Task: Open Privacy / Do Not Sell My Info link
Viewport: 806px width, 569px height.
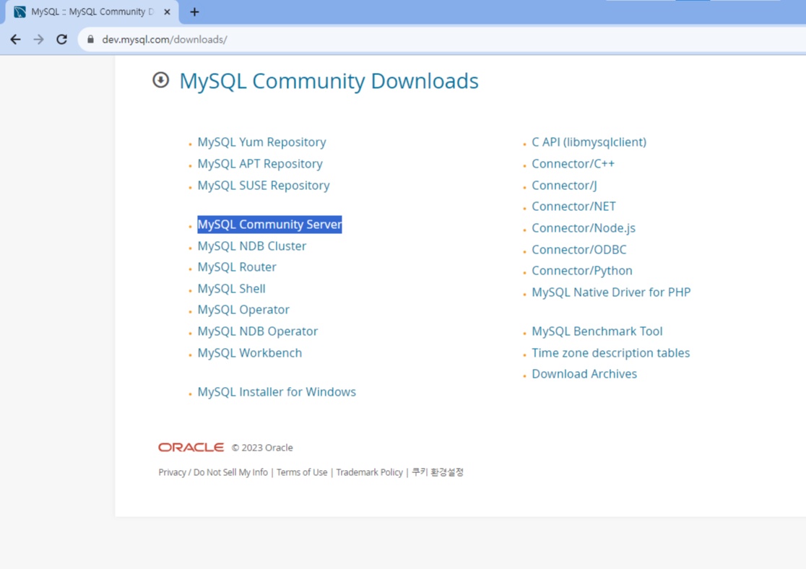Action: pos(213,472)
